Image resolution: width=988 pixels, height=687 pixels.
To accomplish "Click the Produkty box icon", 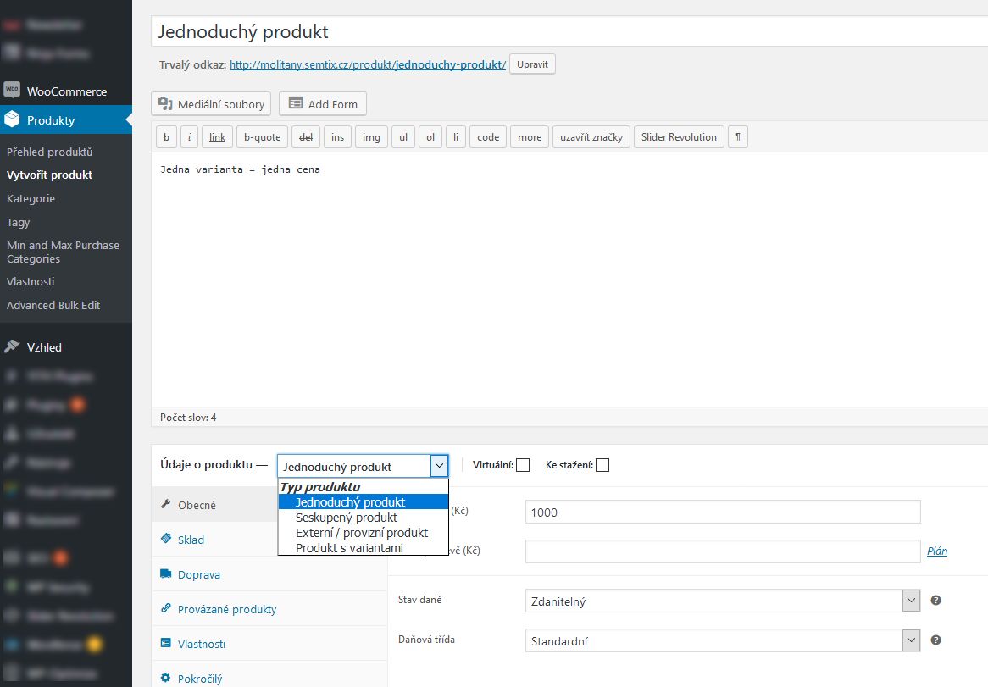I will click(x=12, y=120).
